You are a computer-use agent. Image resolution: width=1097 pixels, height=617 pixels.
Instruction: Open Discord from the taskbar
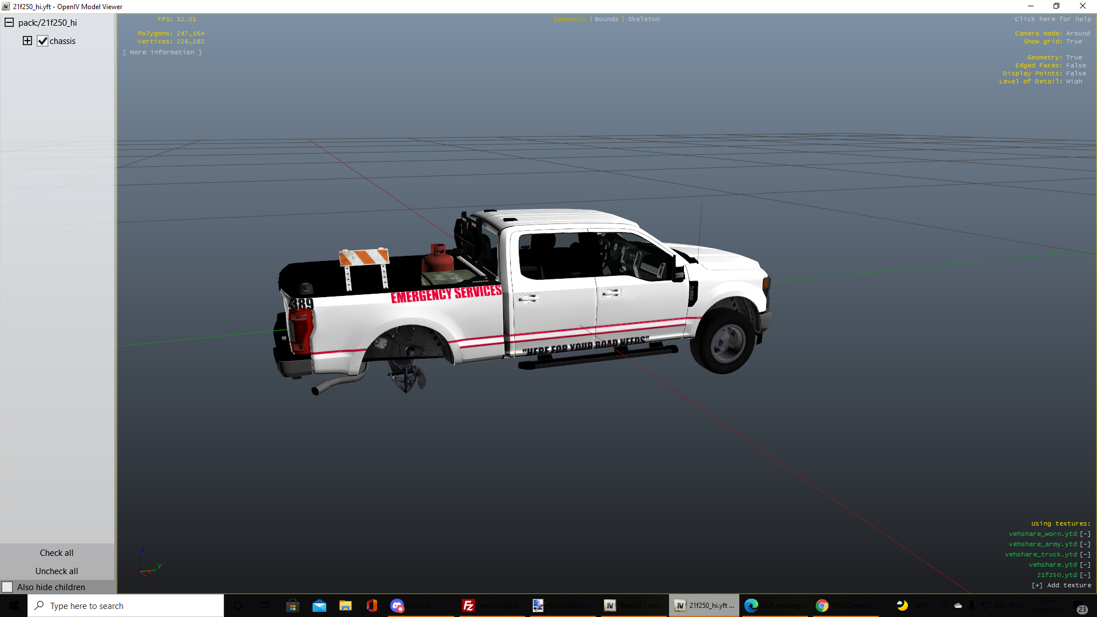pos(398,606)
